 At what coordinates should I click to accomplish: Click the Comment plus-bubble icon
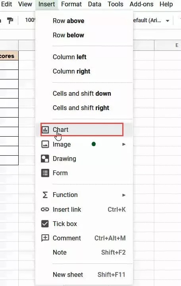coord(45,238)
